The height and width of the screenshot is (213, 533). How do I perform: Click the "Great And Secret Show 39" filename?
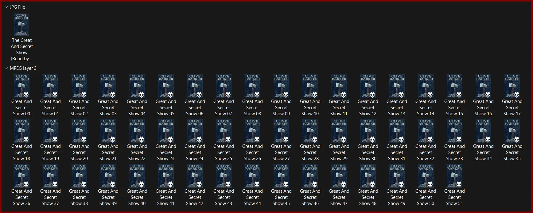tap(108, 197)
